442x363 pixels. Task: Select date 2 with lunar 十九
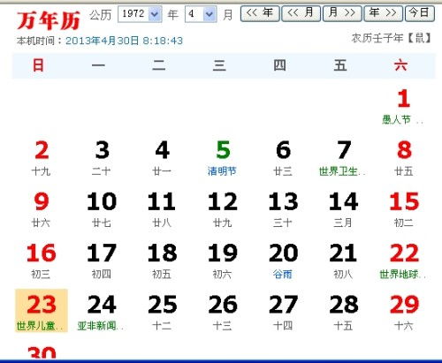click(x=42, y=159)
